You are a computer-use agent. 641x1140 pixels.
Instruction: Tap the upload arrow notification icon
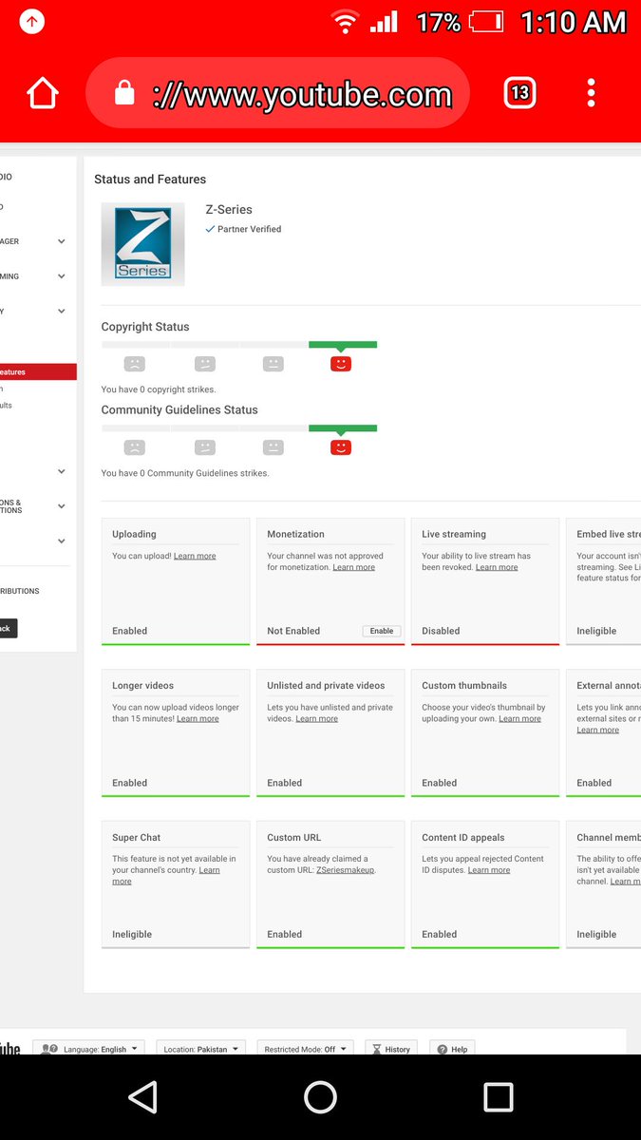32,21
